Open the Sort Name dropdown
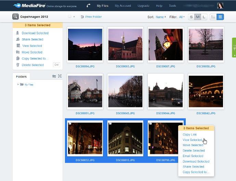The width and height of the screenshot is (236, 181). pyautogui.click(x=160, y=17)
